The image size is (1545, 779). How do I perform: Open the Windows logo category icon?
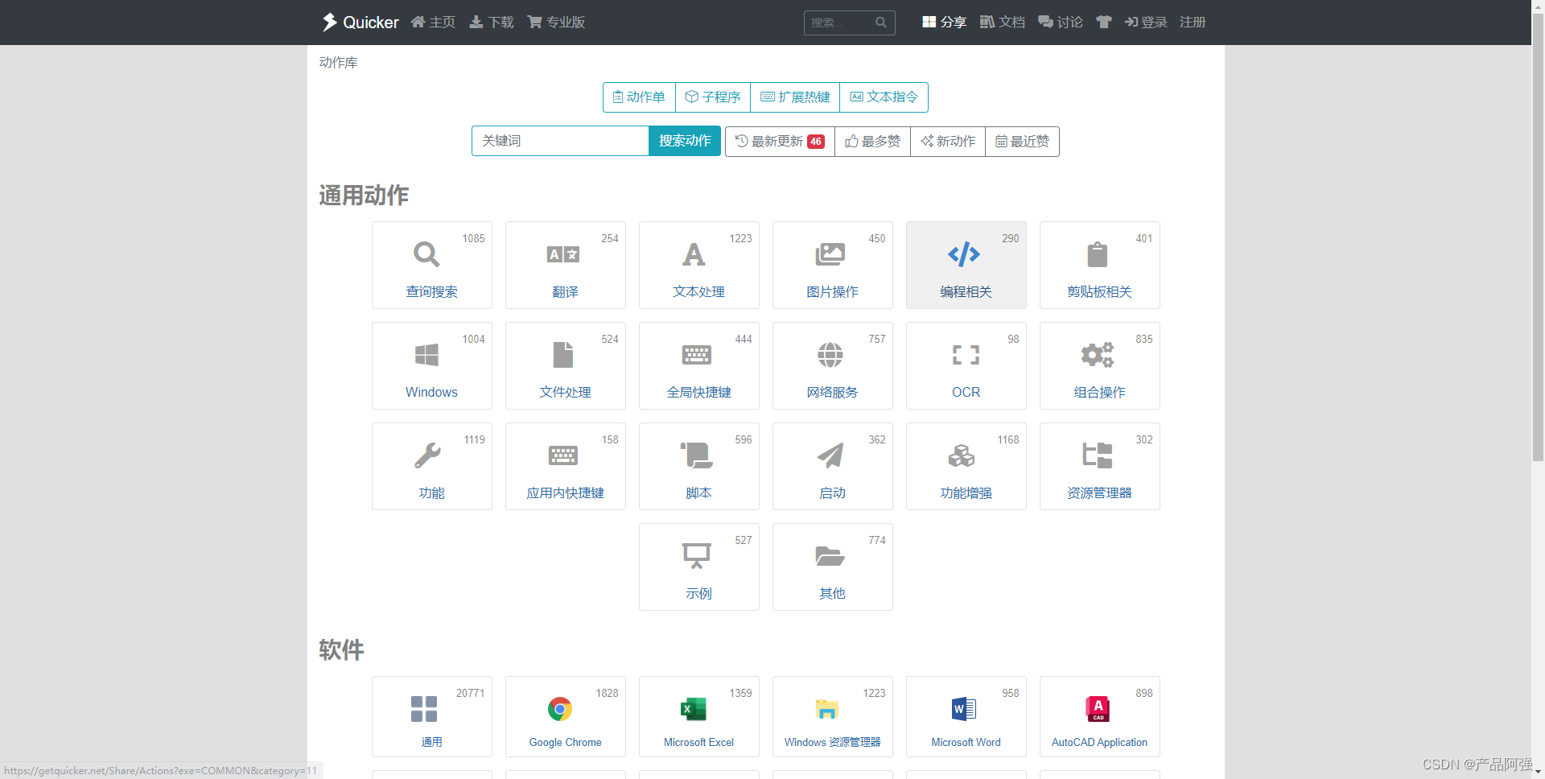(x=426, y=355)
